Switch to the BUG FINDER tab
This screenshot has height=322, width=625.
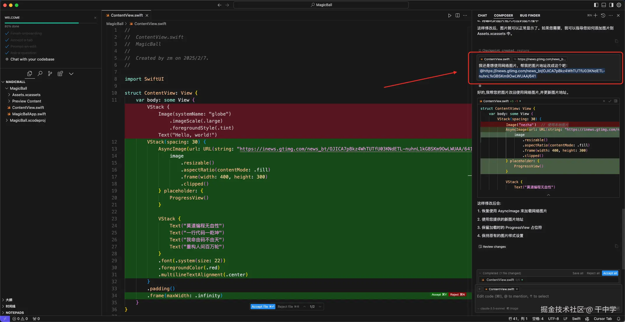point(530,15)
